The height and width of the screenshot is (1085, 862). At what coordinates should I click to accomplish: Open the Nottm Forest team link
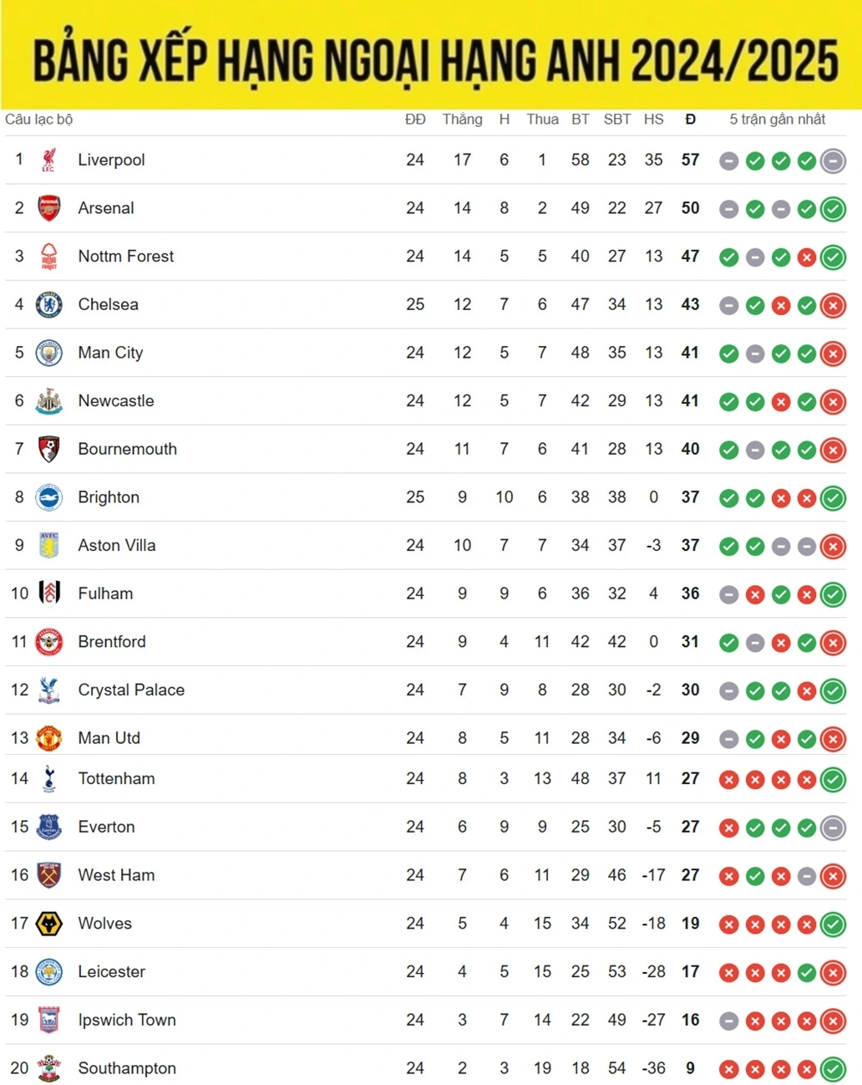pos(126,256)
